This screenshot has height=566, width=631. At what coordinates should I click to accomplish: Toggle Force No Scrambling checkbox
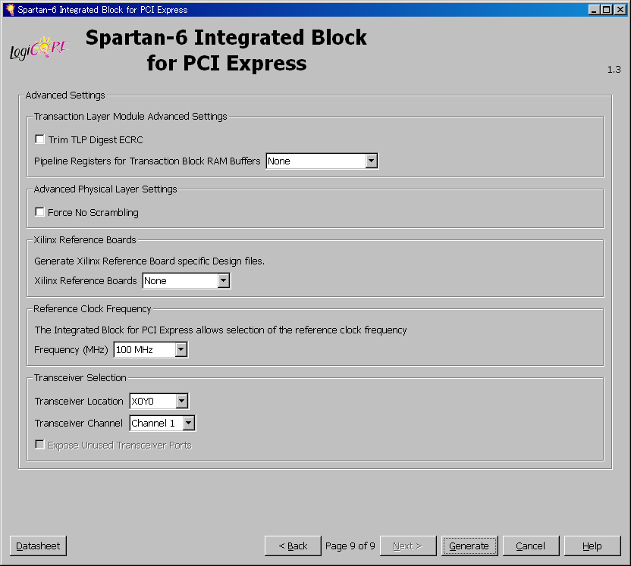tap(40, 213)
